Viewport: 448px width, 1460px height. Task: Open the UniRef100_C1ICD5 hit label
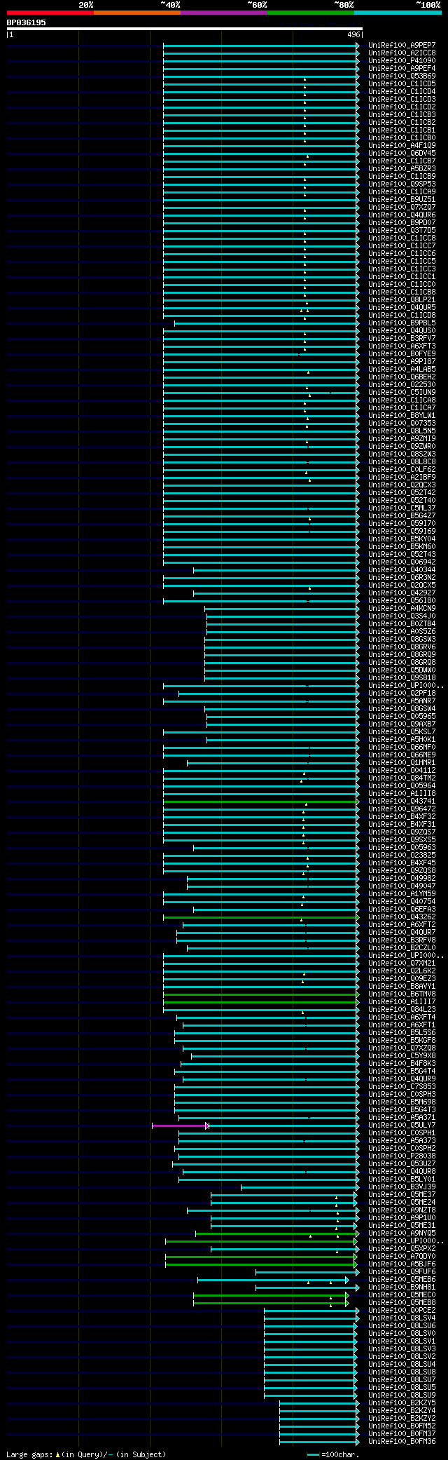[x=402, y=83]
